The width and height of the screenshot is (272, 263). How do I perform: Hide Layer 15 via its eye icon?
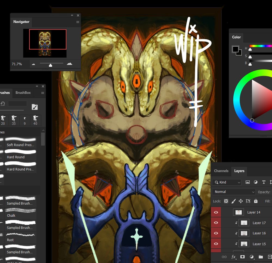coord(216,244)
